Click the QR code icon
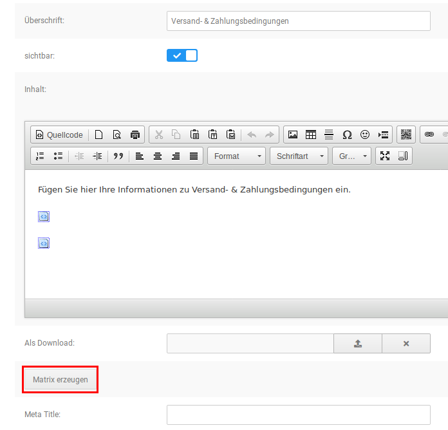 pos(406,135)
